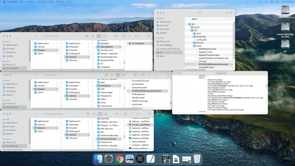295x166 pixels.
Task: Open the File menu
Action: tap(22, 2)
